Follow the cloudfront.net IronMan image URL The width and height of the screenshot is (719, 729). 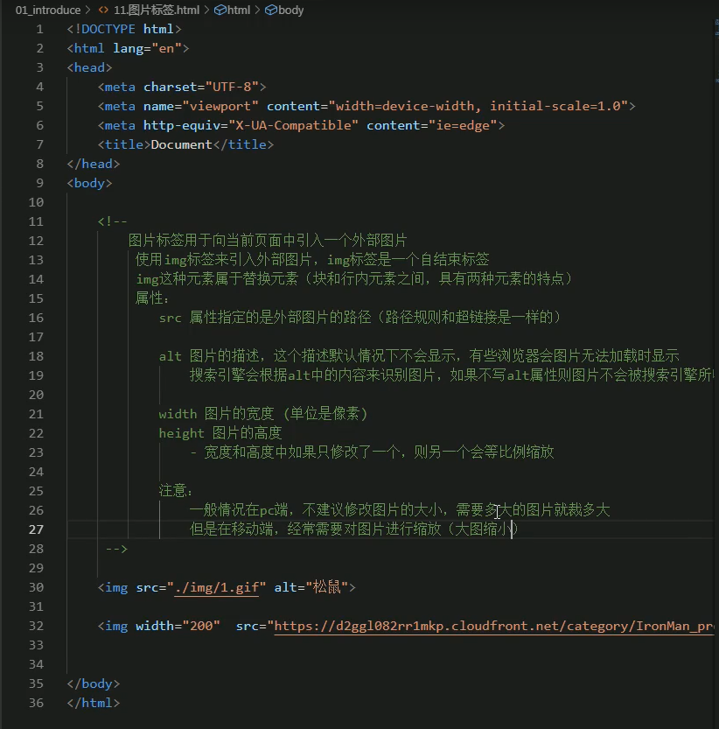coord(493,626)
